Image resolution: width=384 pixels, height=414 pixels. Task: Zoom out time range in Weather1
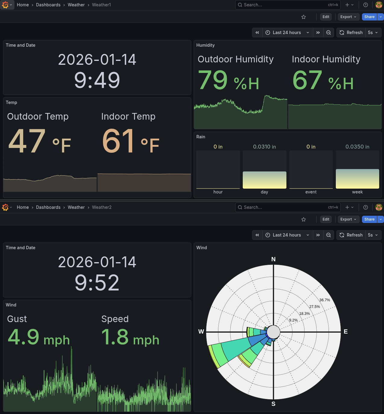click(329, 33)
